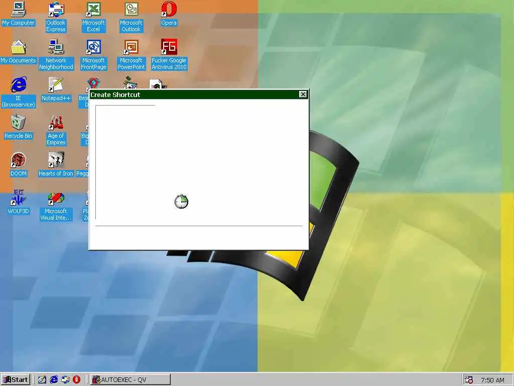Screen dimensions: 514x386
Task: Switch to AUTOEXEC - QV taskbar button
Action: pyautogui.click(x=130, y=380)
